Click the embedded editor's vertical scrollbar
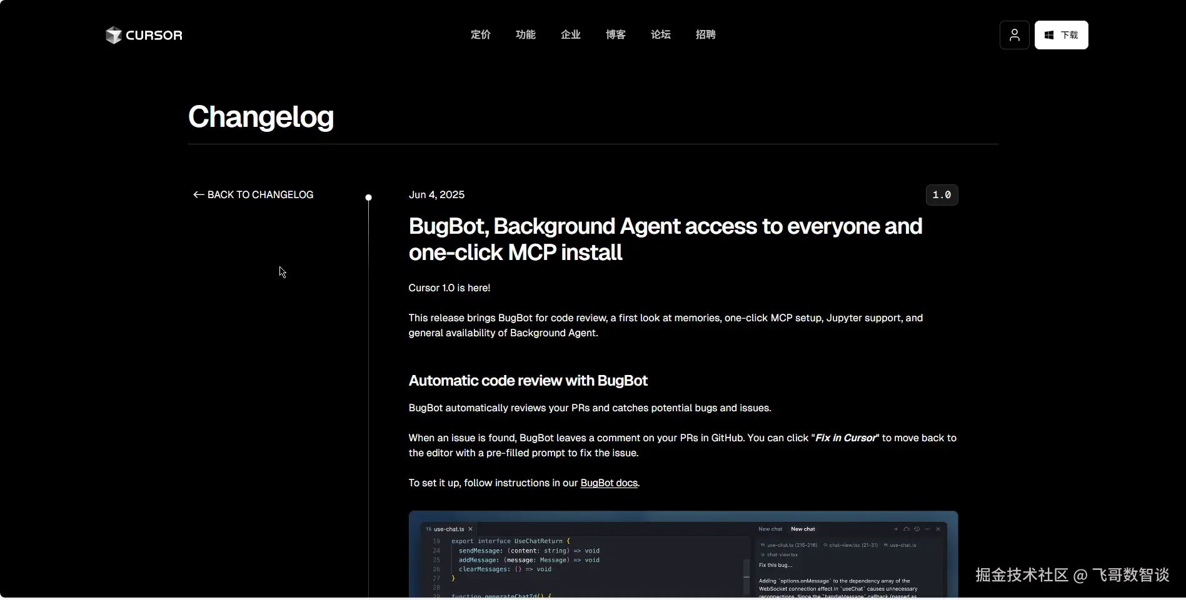Image resolution: width=1186 pixels, height=600 pixels. pos(746,577)
